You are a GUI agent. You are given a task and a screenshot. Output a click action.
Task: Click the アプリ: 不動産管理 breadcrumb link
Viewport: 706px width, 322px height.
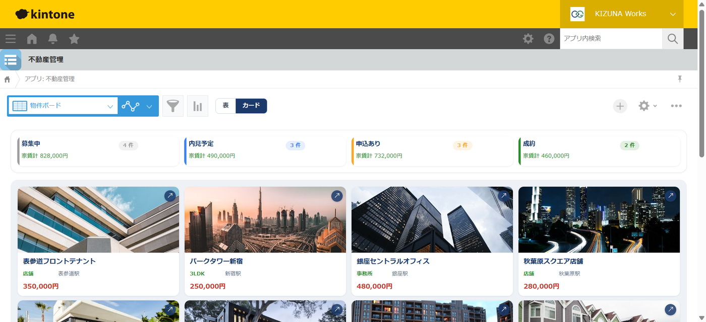click(49, 79)
